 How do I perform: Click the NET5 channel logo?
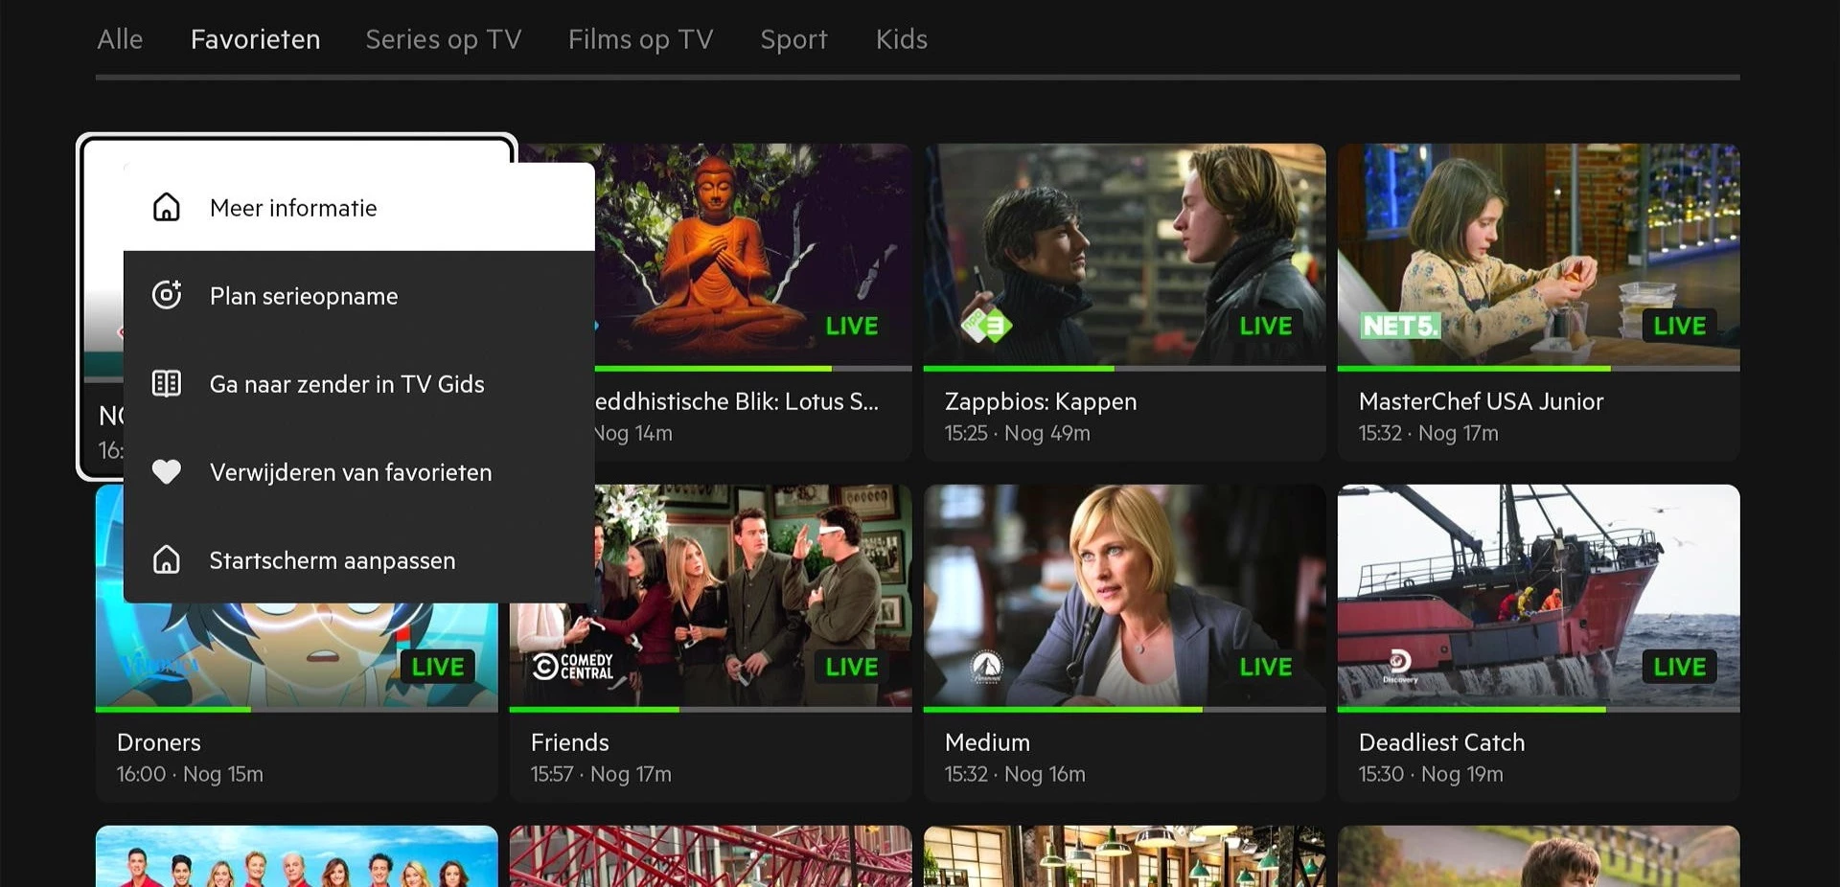coord(1400,326)
